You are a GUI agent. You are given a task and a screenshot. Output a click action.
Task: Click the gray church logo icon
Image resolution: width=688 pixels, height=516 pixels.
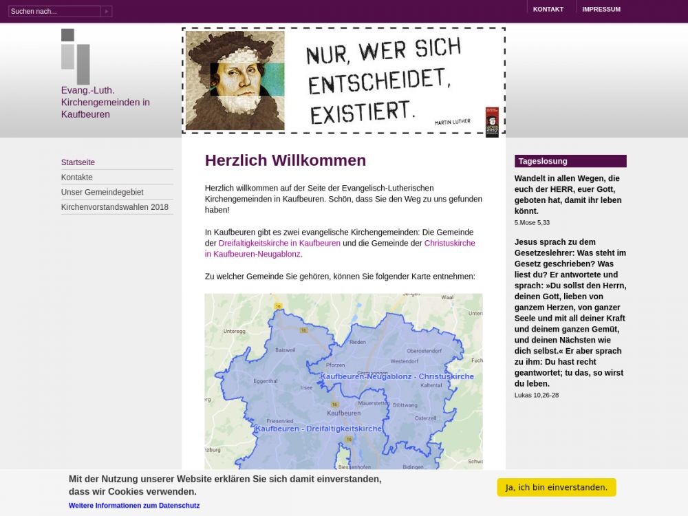coord(76,56)
